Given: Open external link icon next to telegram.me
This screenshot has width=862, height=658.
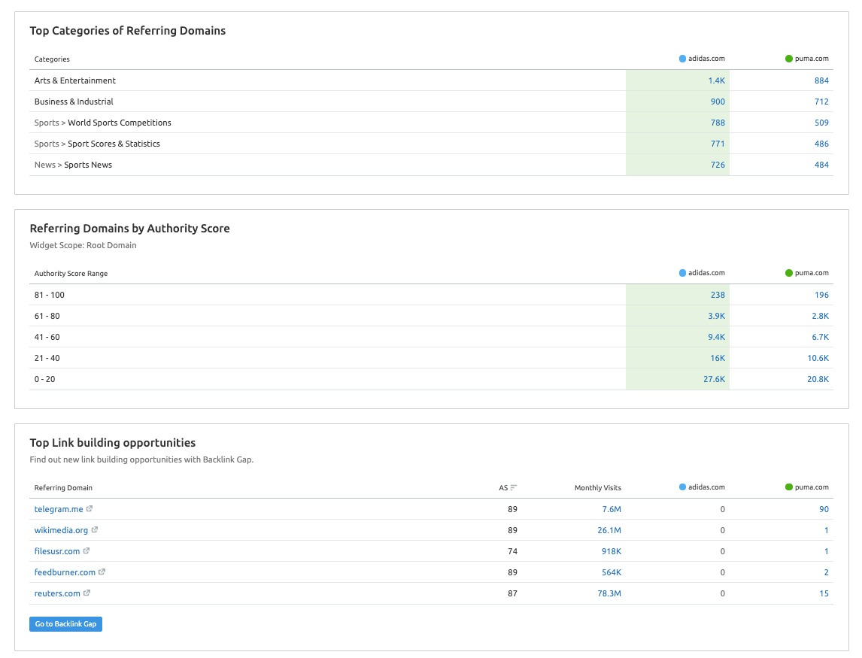Looking at the screenshot, I should pos(89,509).
